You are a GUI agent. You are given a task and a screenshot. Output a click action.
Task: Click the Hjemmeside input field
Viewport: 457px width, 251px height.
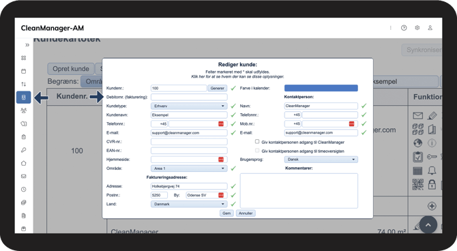click(x=189, y=160)
